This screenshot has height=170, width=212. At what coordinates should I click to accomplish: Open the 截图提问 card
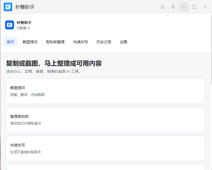pyautogui.click(x=105, y=91)
